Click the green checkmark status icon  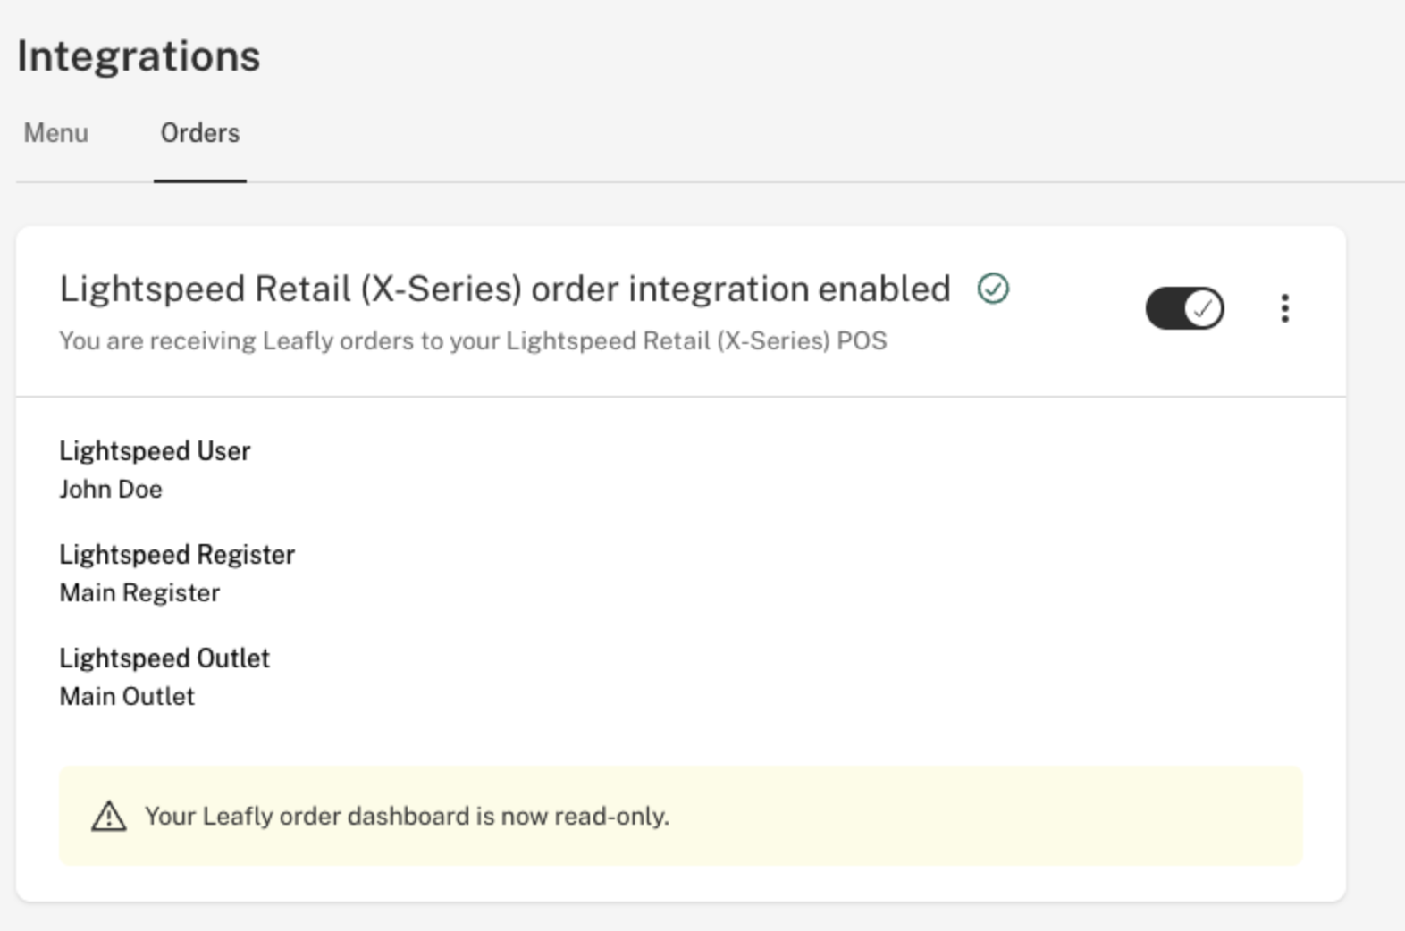pyautogui.click(x=993, y=289)
